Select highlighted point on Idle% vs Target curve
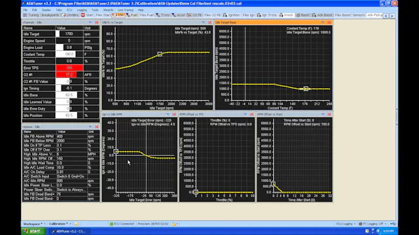This screenshot has height=235, width=419. [160, 54]
